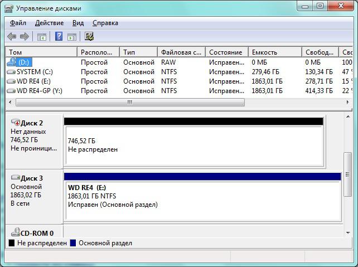Click the blue Основной раздел legend swatch
Viewport: 358px width, 267px height.
click(x=73, y=244)
